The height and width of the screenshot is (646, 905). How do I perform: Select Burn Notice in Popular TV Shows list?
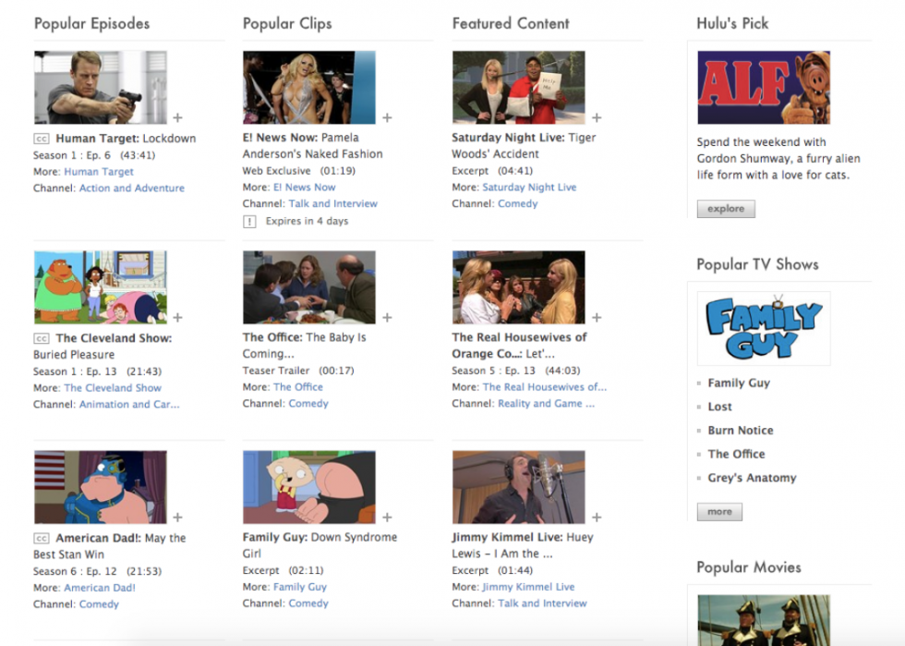click(x=741, y=431)
